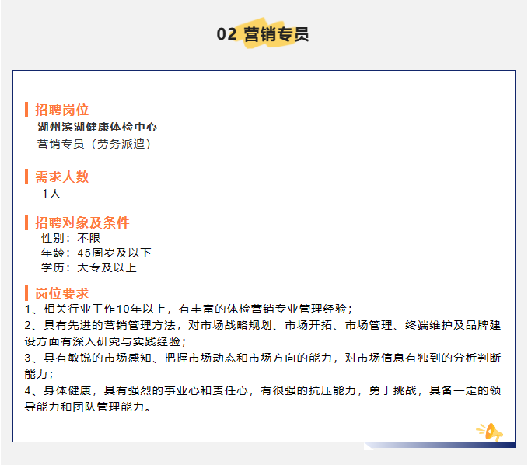
Task: Click the section title "岗位要求"
Action: pos(61,293)
